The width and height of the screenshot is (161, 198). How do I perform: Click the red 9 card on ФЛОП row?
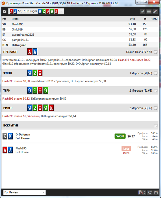pos(40,73)
